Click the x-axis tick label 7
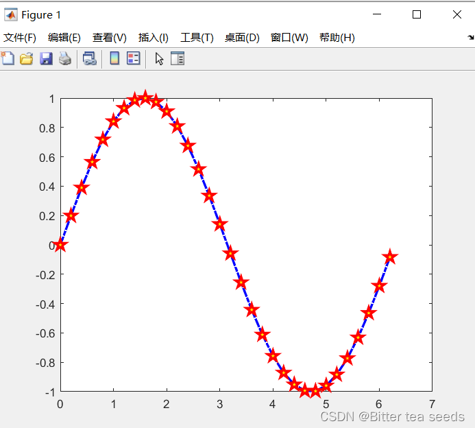The height and width of the screenshot is (428, 475). click(x=433, y=404)
